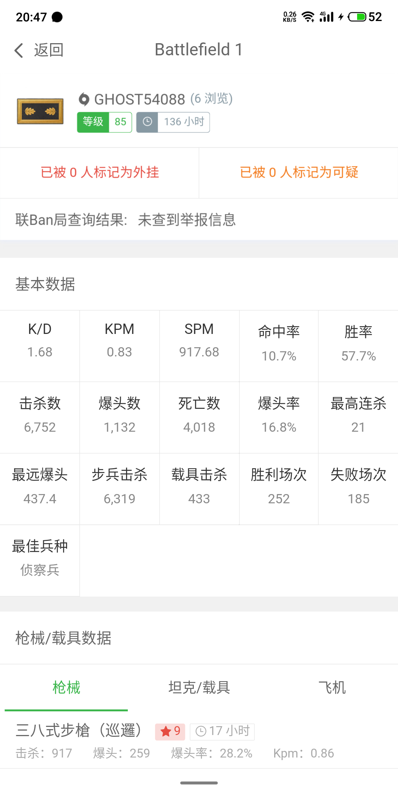398x797 pixels.
Task: Tap 已被 0 人标记为外挂 button
Action: point(99,173)
